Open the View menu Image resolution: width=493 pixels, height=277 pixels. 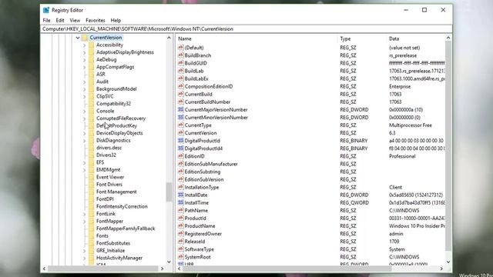(75, 21)
